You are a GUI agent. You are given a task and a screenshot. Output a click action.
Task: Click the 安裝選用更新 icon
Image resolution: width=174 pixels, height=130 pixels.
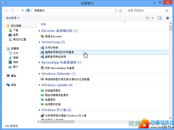click(x=42, y=91)
